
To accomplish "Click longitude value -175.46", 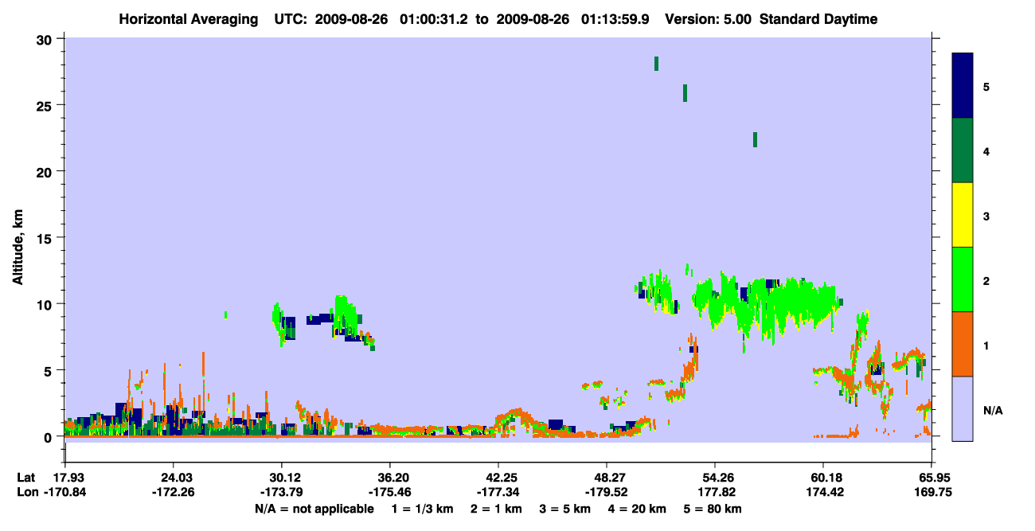I will (x=389, y=493).
